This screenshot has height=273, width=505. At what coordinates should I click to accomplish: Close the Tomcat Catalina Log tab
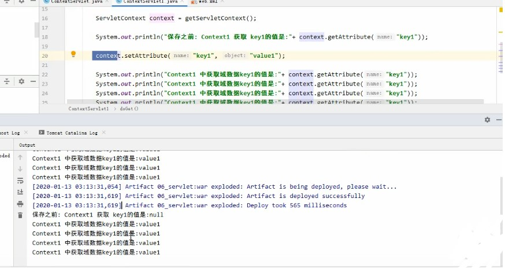coord(103,133)
